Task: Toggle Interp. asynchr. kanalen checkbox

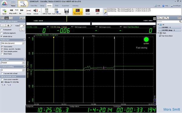Action: click(2, 49)
